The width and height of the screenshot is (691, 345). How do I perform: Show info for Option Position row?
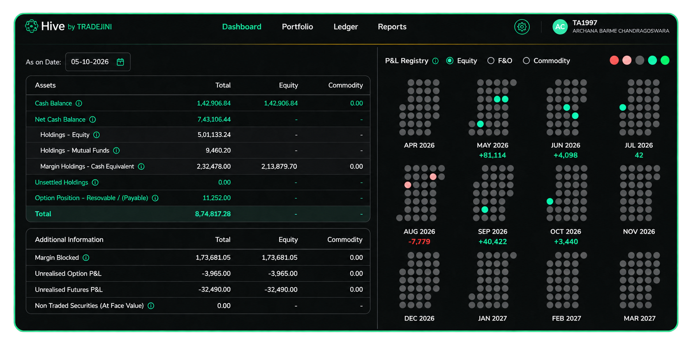coord(155,198)
